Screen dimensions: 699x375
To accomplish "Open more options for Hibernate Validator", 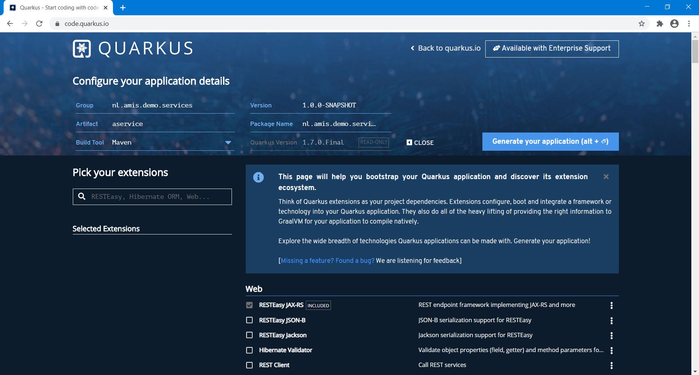I will point(611,350).
